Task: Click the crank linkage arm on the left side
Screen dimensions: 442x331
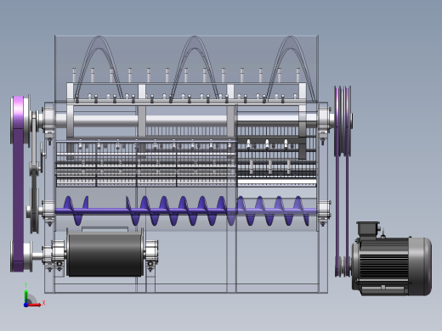Action: 34,142
